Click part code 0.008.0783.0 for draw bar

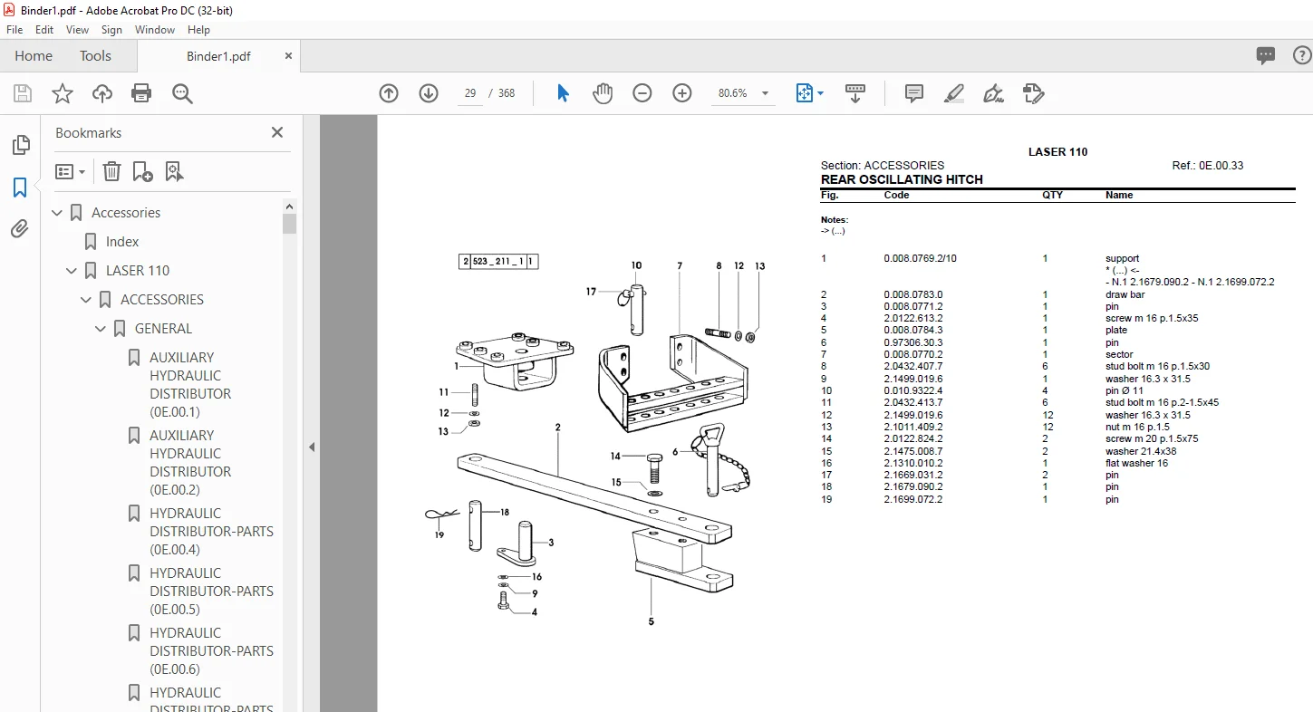coord(913,294)
